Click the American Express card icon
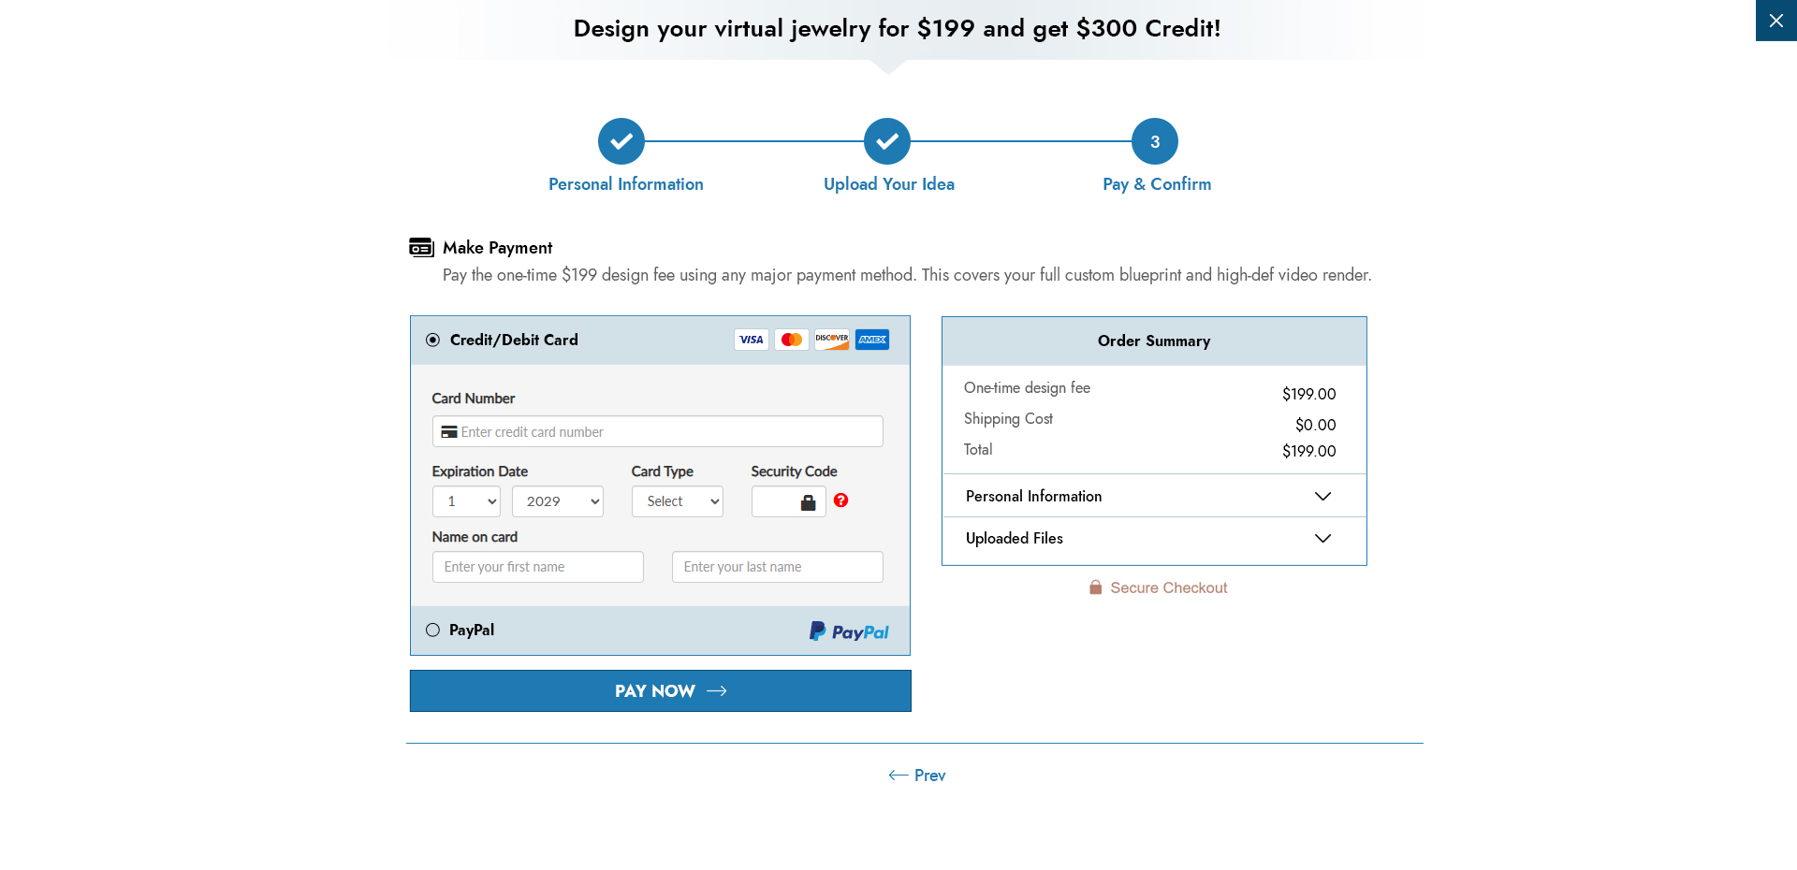The width and height of the screenshot is (1797, 870). coord(871,340)
